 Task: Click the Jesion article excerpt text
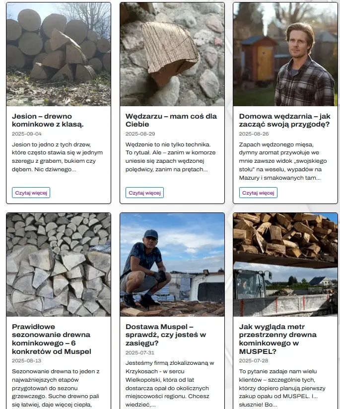point(57,157)
